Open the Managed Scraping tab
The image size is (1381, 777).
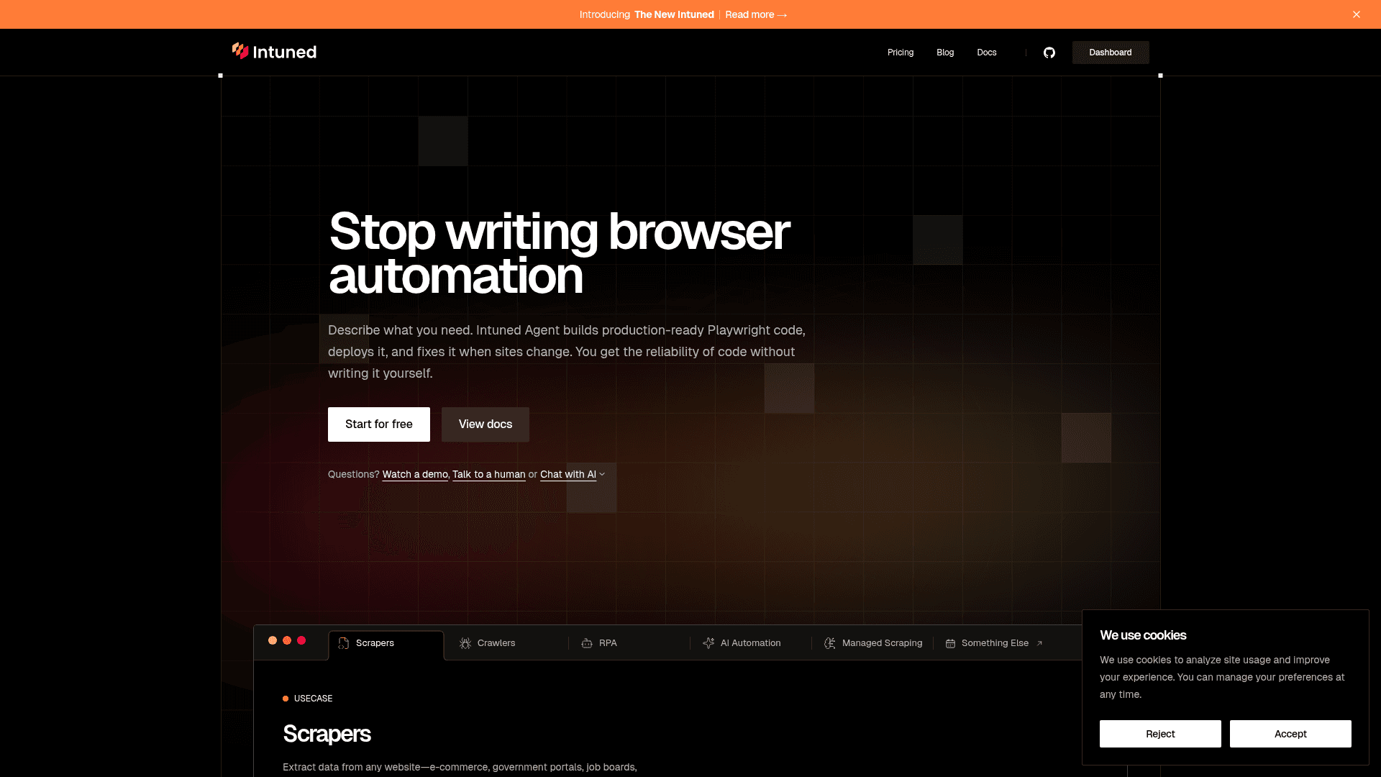(x=872, y=643)
